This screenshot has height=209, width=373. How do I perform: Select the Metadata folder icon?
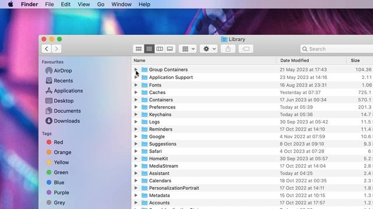pyautogui.click(x=145, y=195)
